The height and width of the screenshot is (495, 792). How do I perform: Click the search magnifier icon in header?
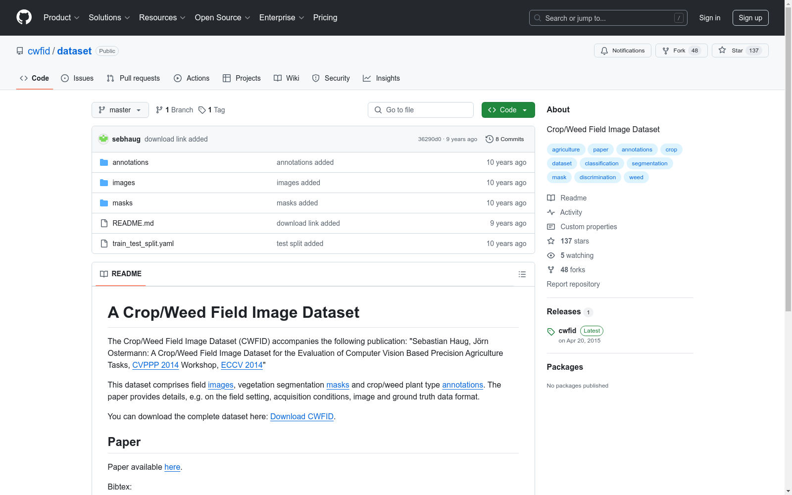tap(538, 18)
